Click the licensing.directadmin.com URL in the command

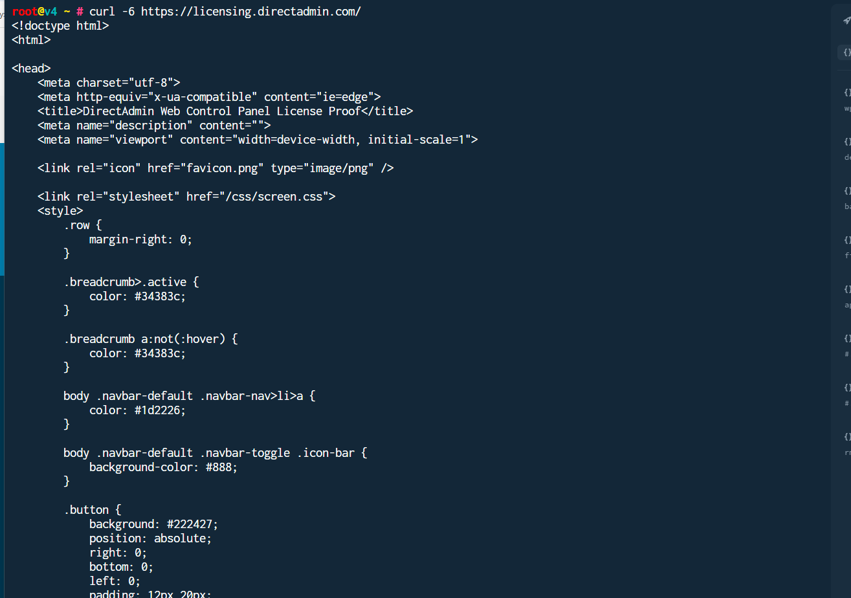250,12
